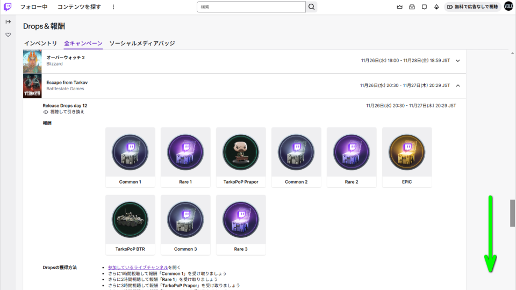The height and width of the screenshot is (290, 516).
Task: Click the Dropsの獲得方法 label
Action: (x=60, y=267)
